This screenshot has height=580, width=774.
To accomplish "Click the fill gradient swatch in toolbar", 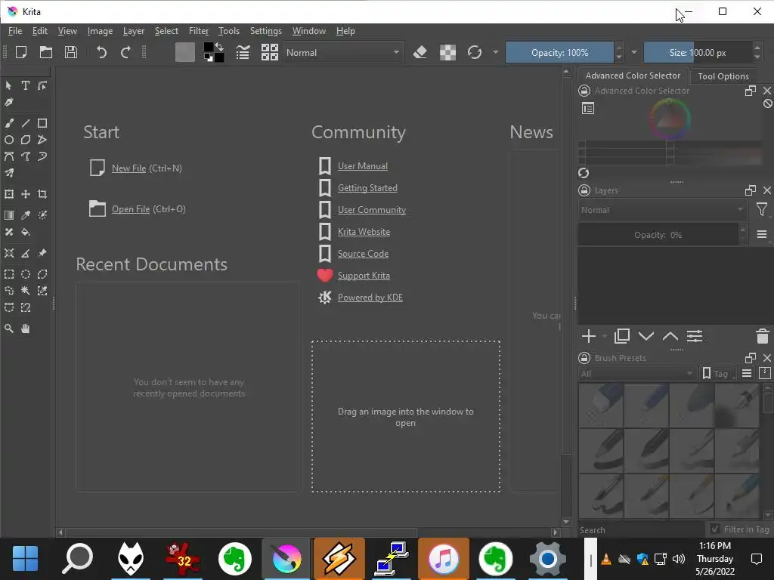I will click(185, 52).
